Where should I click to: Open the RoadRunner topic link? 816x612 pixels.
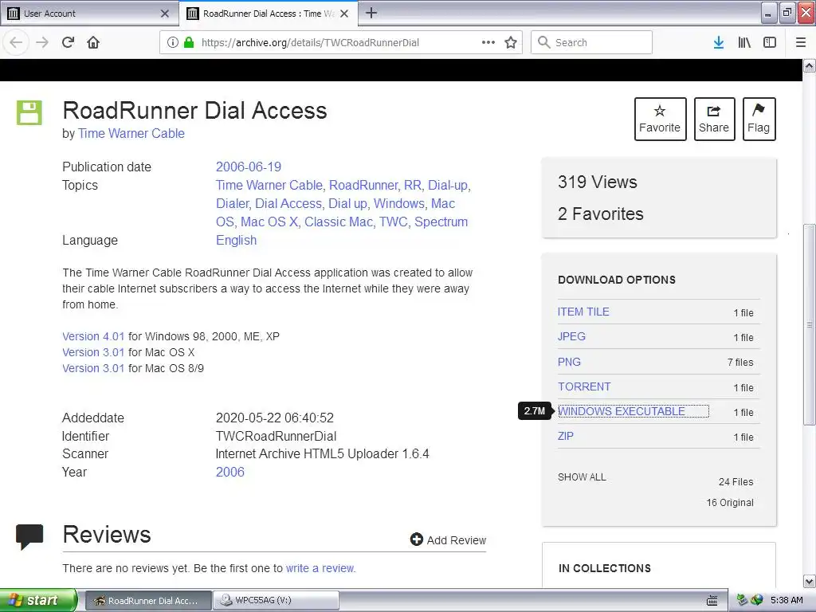[x=363, y=185]
